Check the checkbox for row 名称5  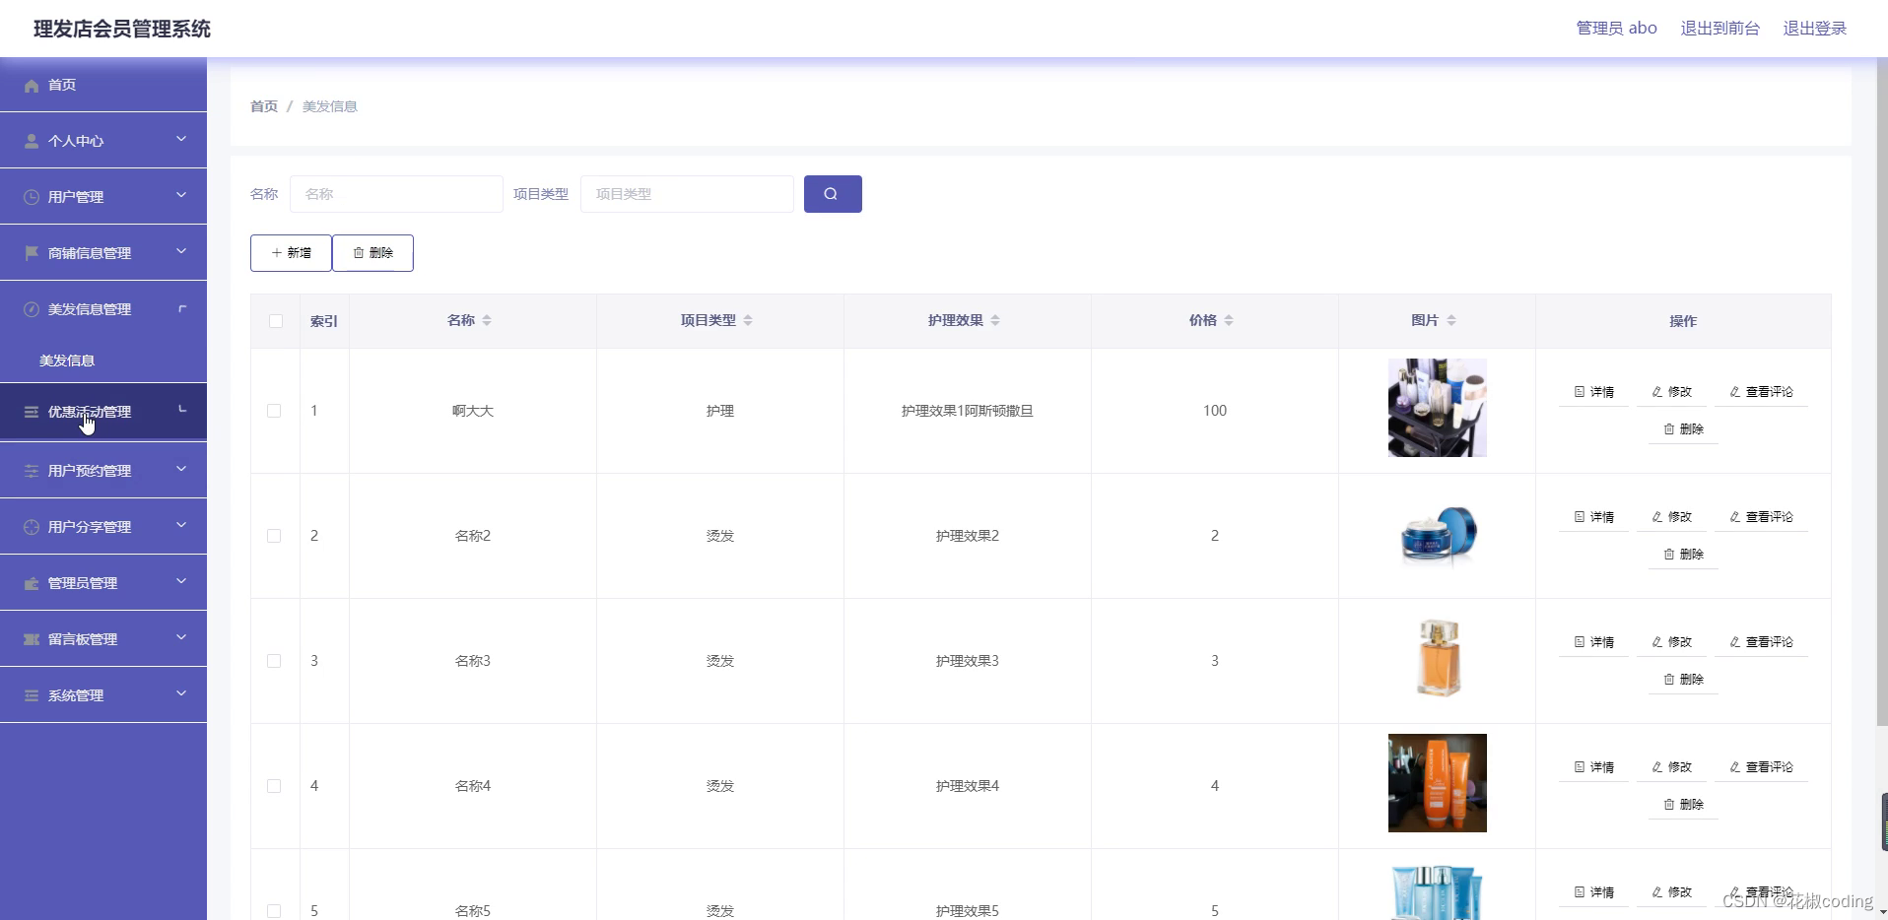tap(274, 911)
